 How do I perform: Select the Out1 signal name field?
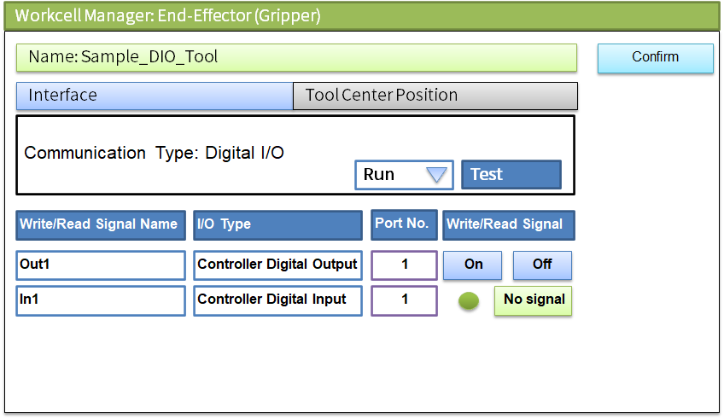[x=100, y=265]
